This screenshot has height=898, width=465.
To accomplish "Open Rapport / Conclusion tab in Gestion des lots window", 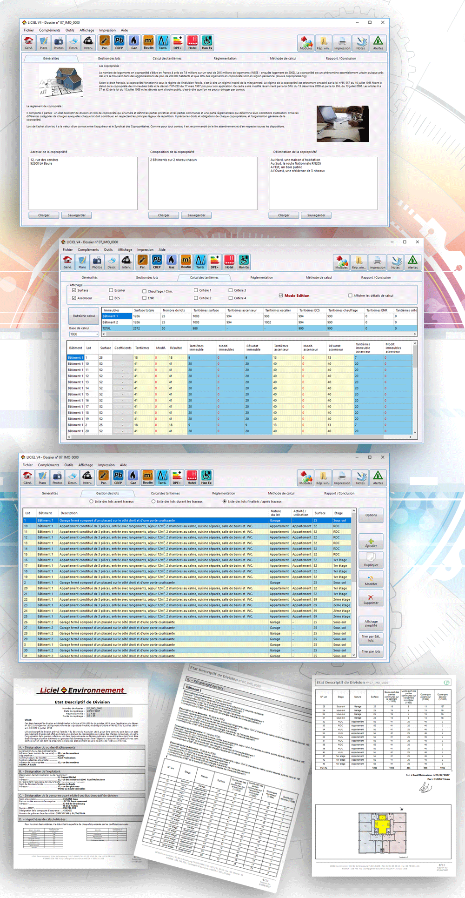I will 339,493.
